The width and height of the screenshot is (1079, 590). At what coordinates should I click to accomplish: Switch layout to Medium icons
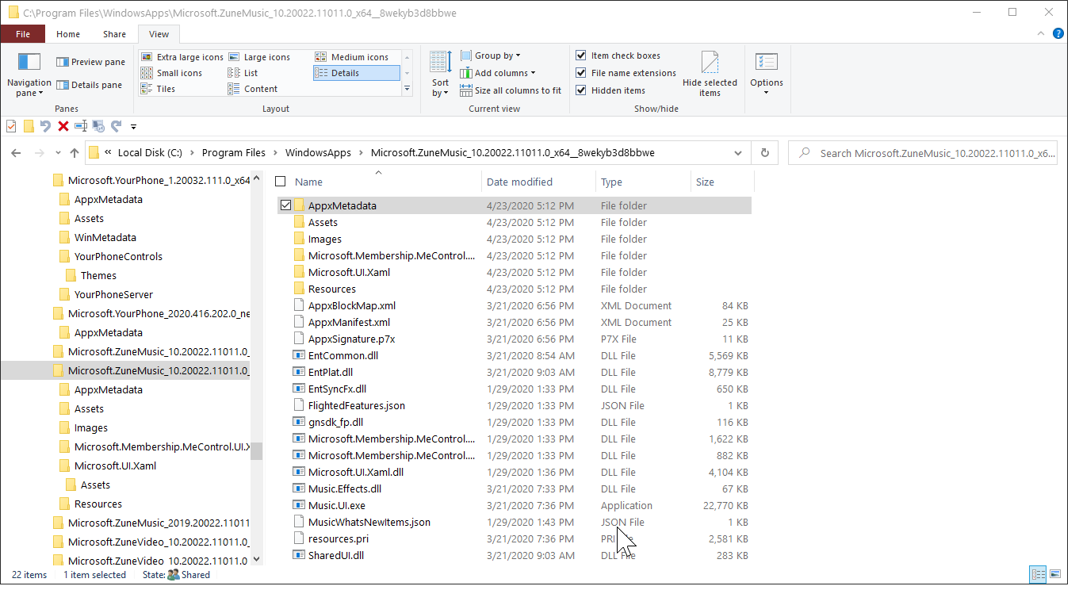(x=351, y=57)
